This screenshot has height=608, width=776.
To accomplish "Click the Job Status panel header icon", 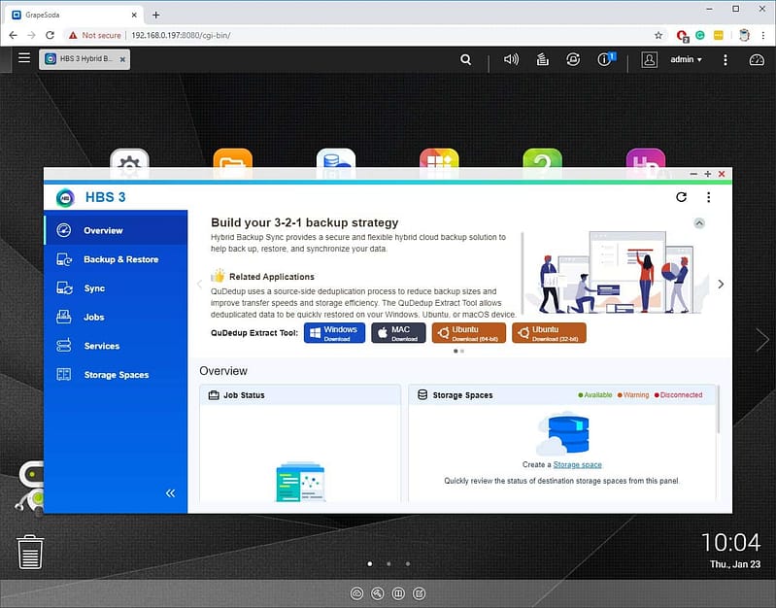I will tap(214, 395).
